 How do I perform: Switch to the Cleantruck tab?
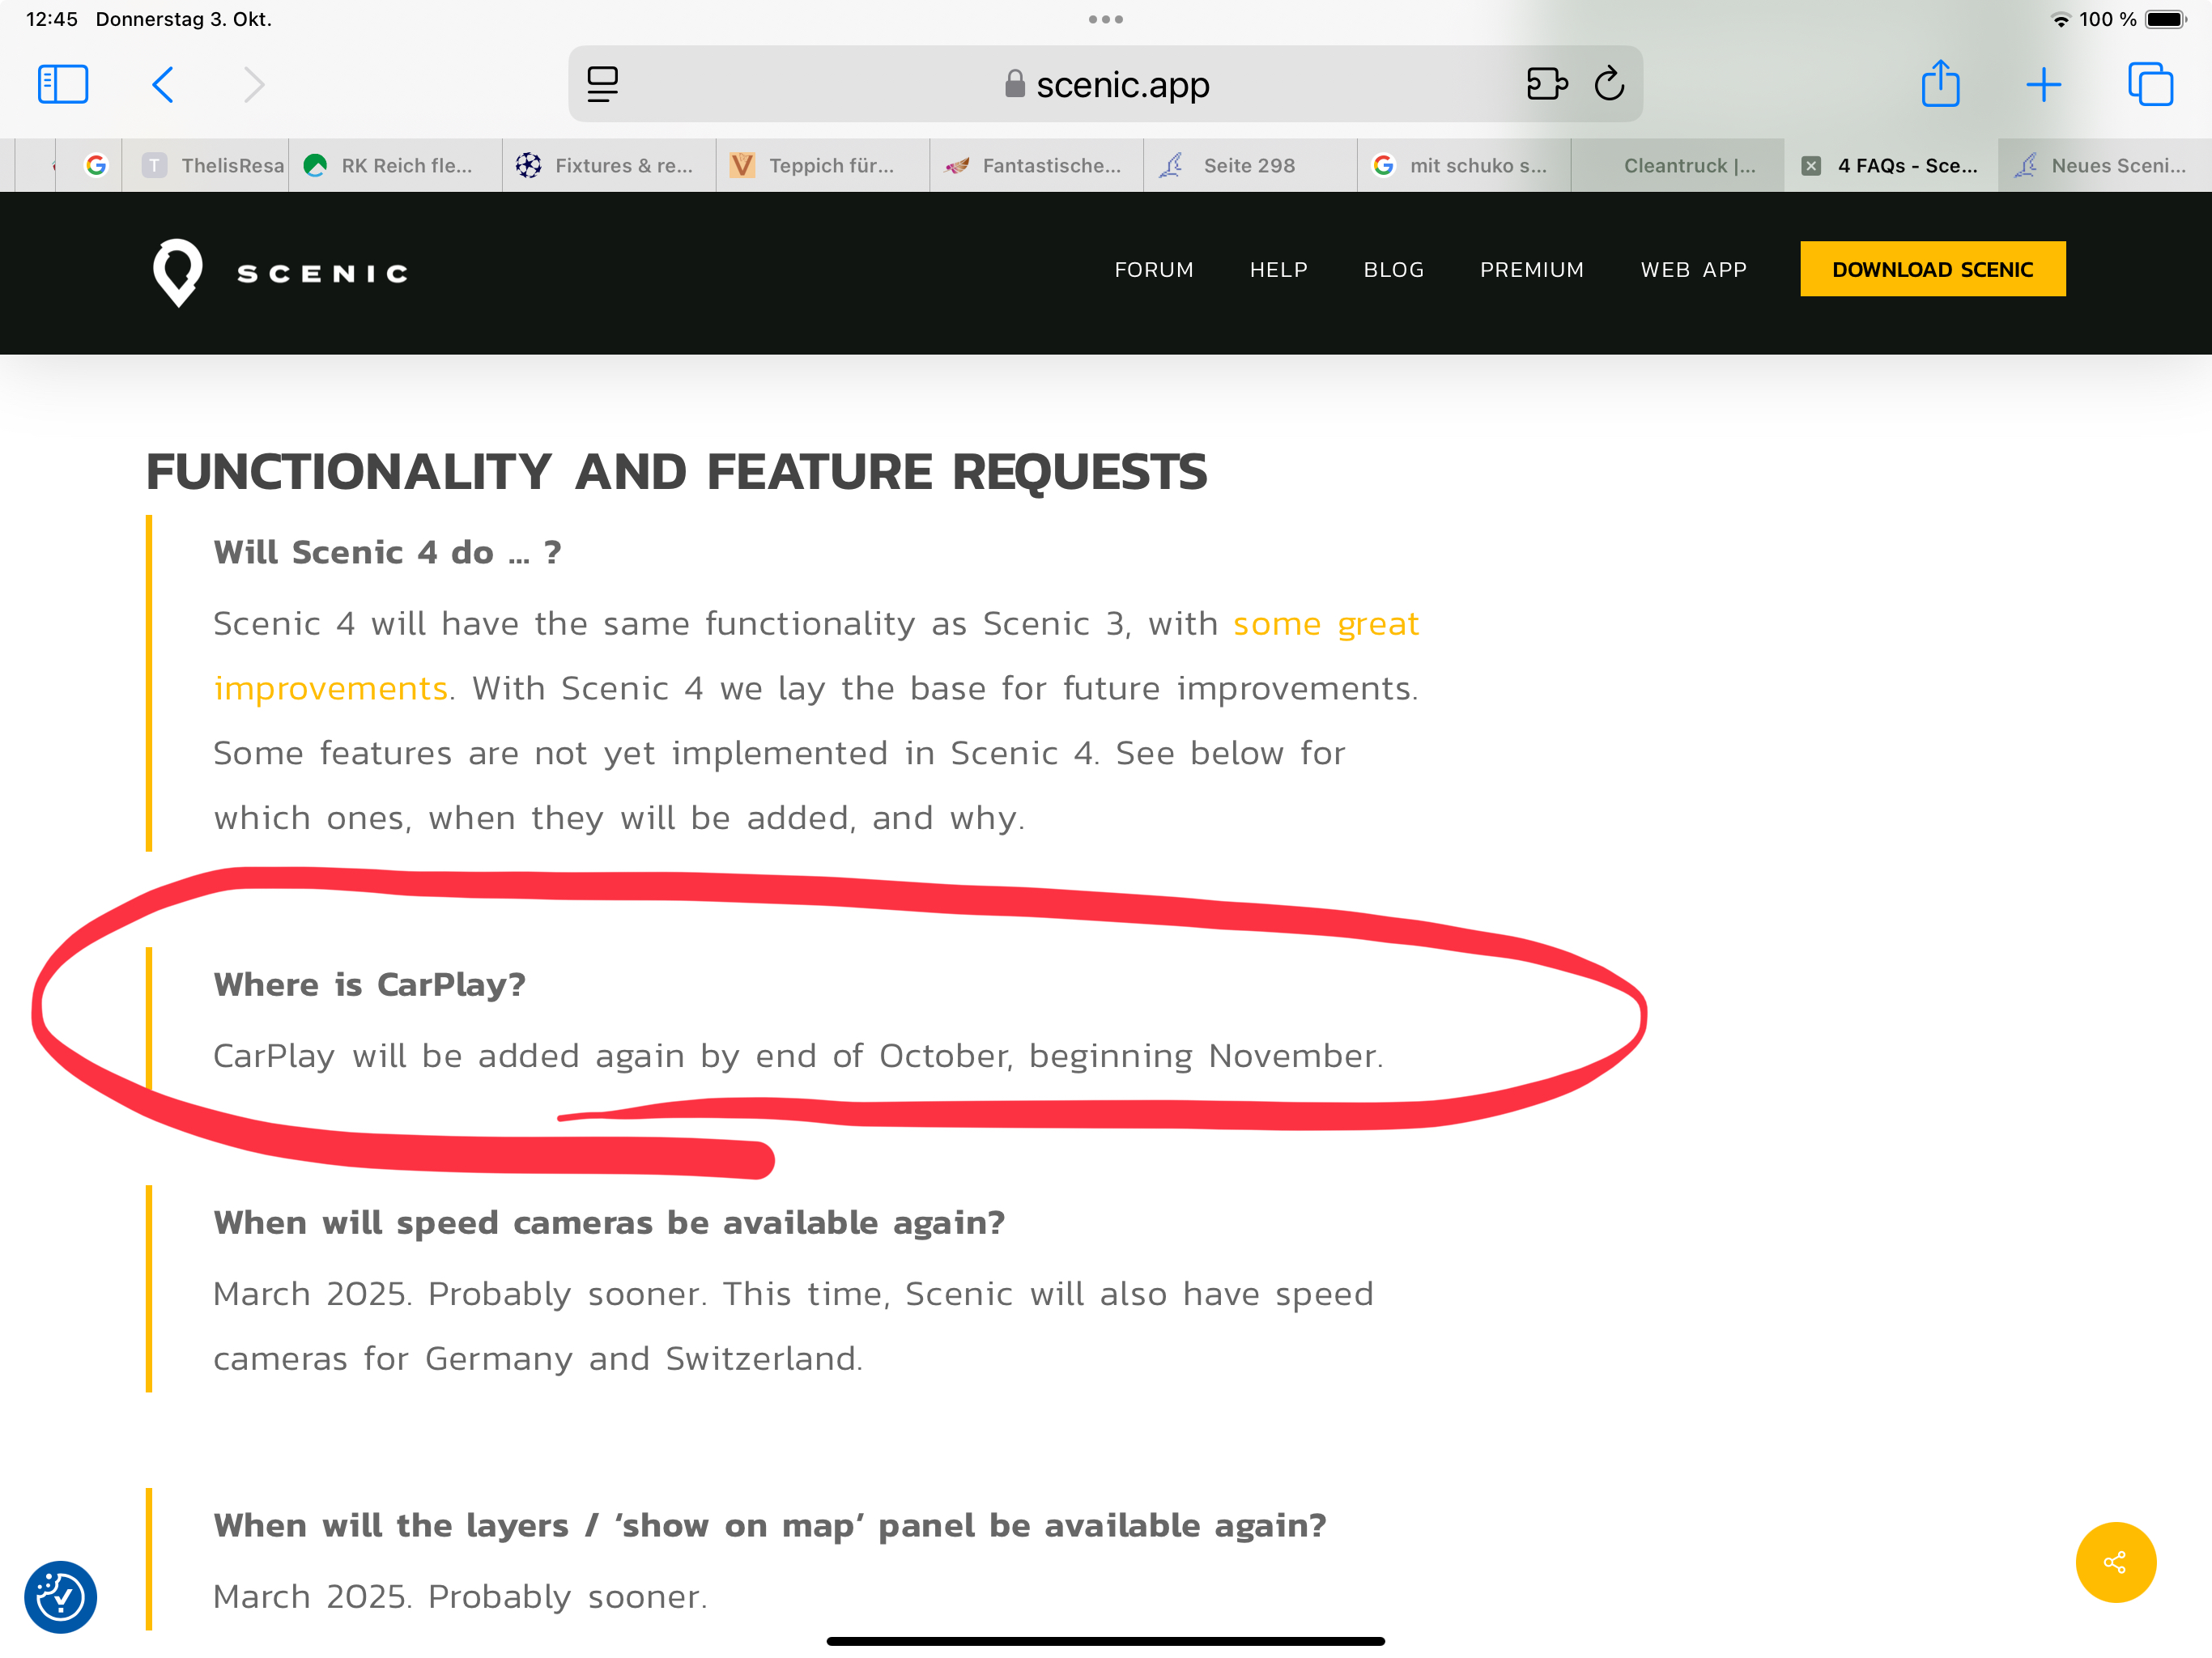[1678, 165]
